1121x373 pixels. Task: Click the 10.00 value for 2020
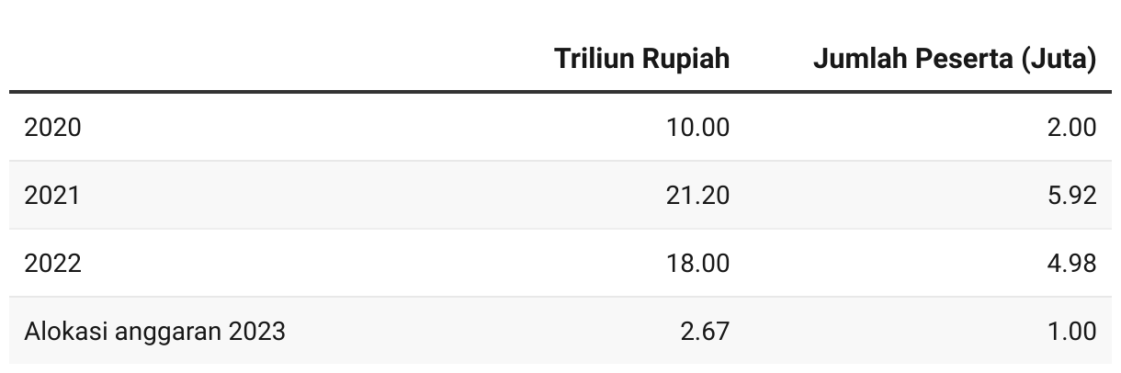(x=698, y=127)
